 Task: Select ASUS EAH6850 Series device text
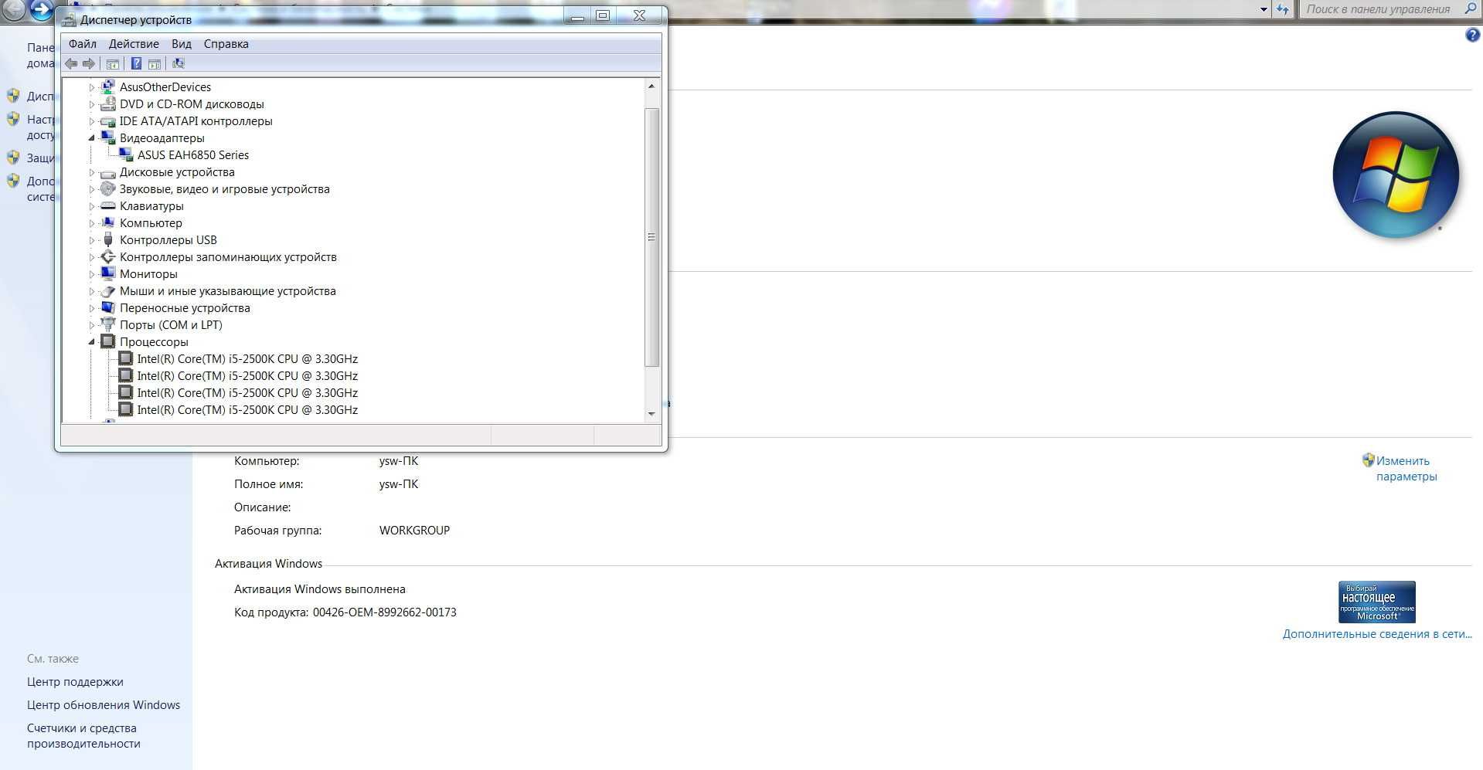[193, 155]
